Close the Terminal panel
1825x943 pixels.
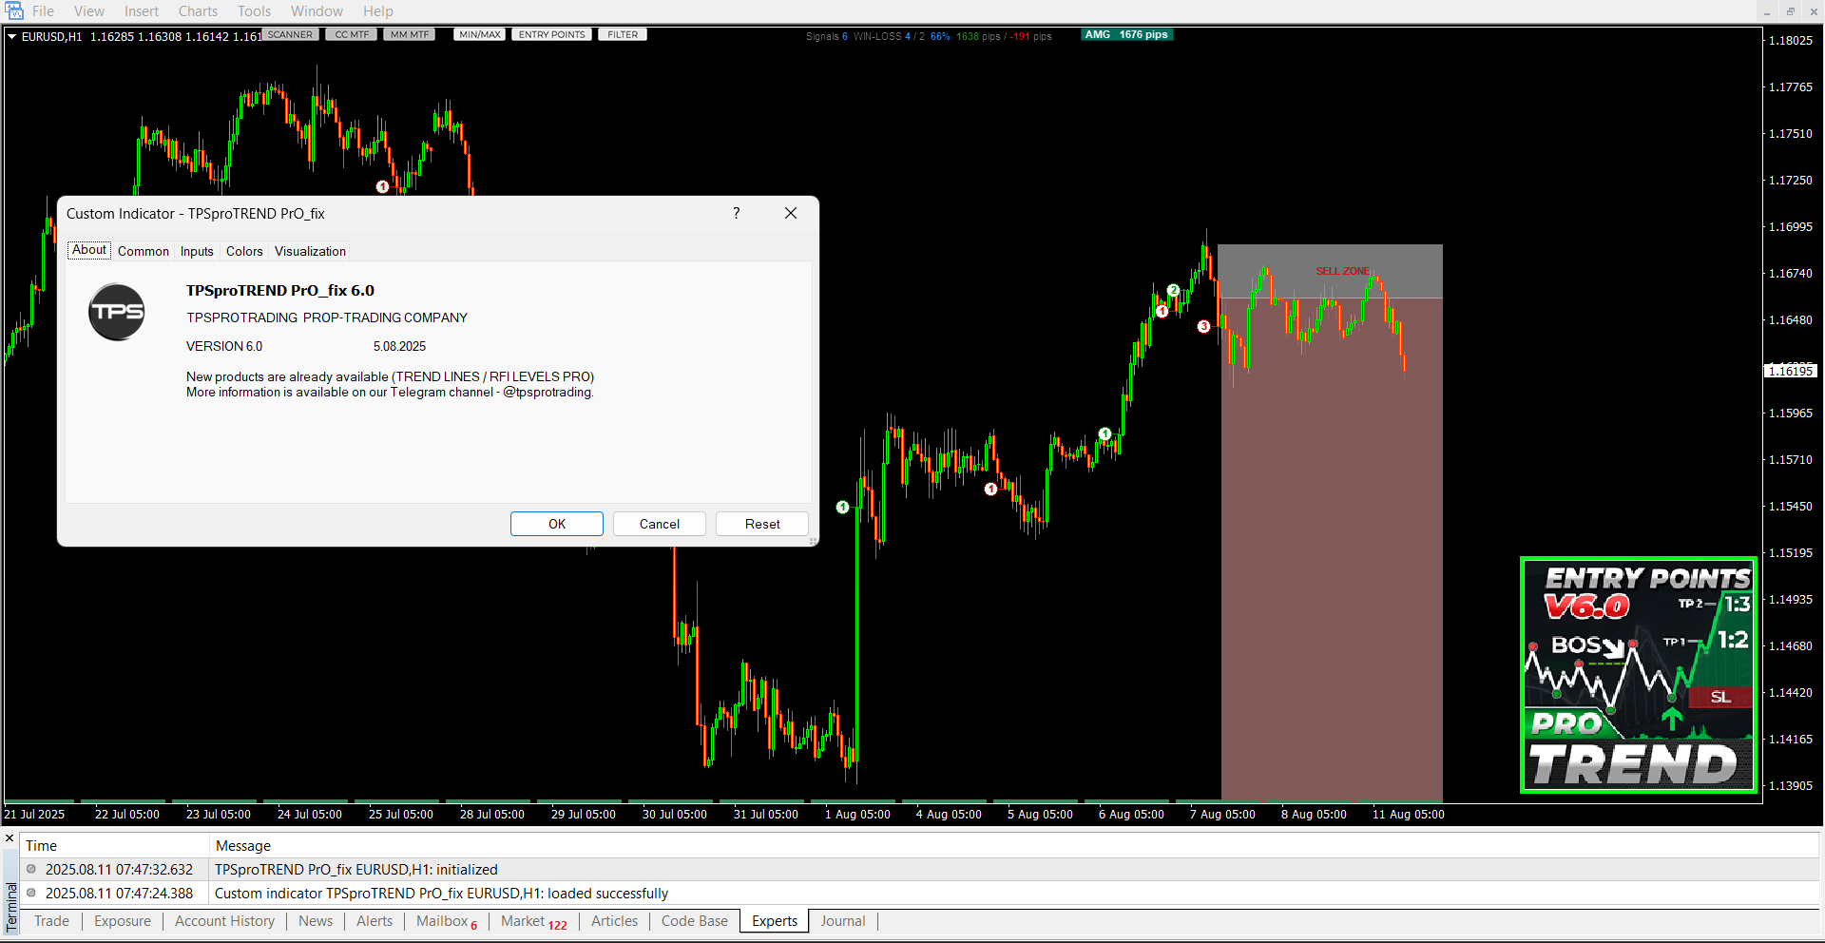coord(10,838)
